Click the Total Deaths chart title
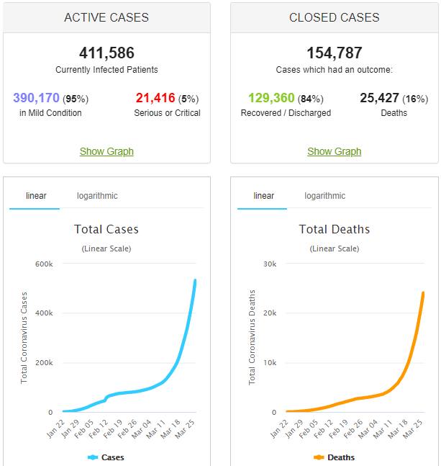The image size is (441, 466). (x=334, y=230)
